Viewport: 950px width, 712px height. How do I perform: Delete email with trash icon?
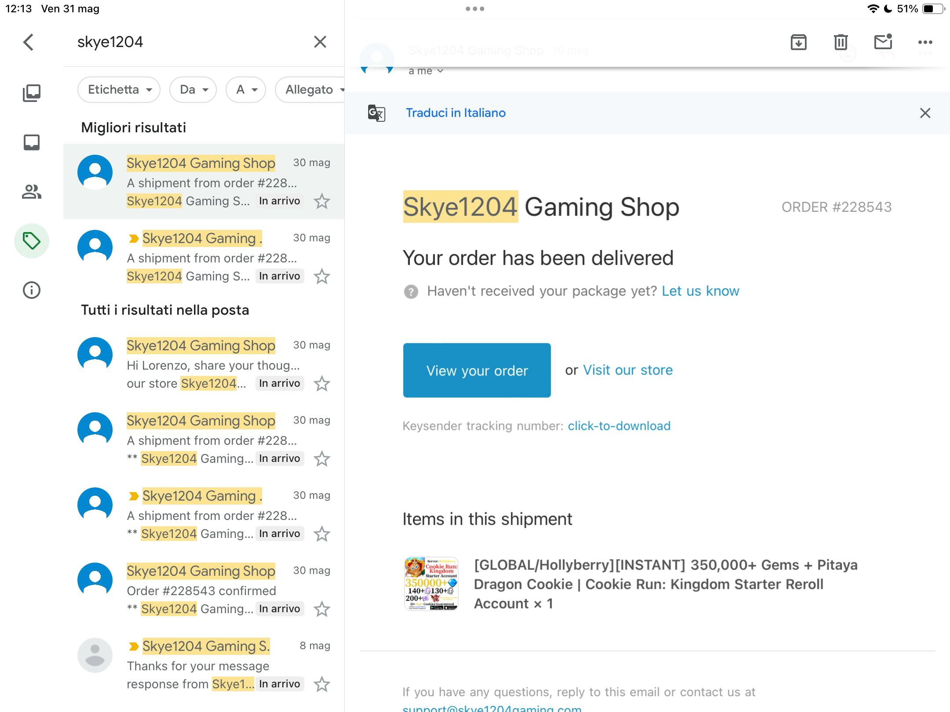click(840, 42)
